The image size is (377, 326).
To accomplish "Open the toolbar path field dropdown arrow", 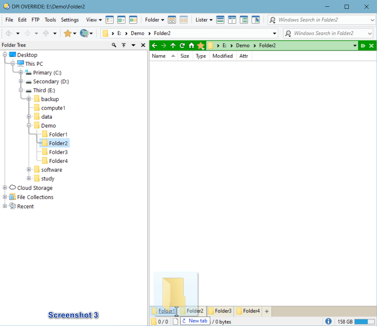I will pos(274,33).
